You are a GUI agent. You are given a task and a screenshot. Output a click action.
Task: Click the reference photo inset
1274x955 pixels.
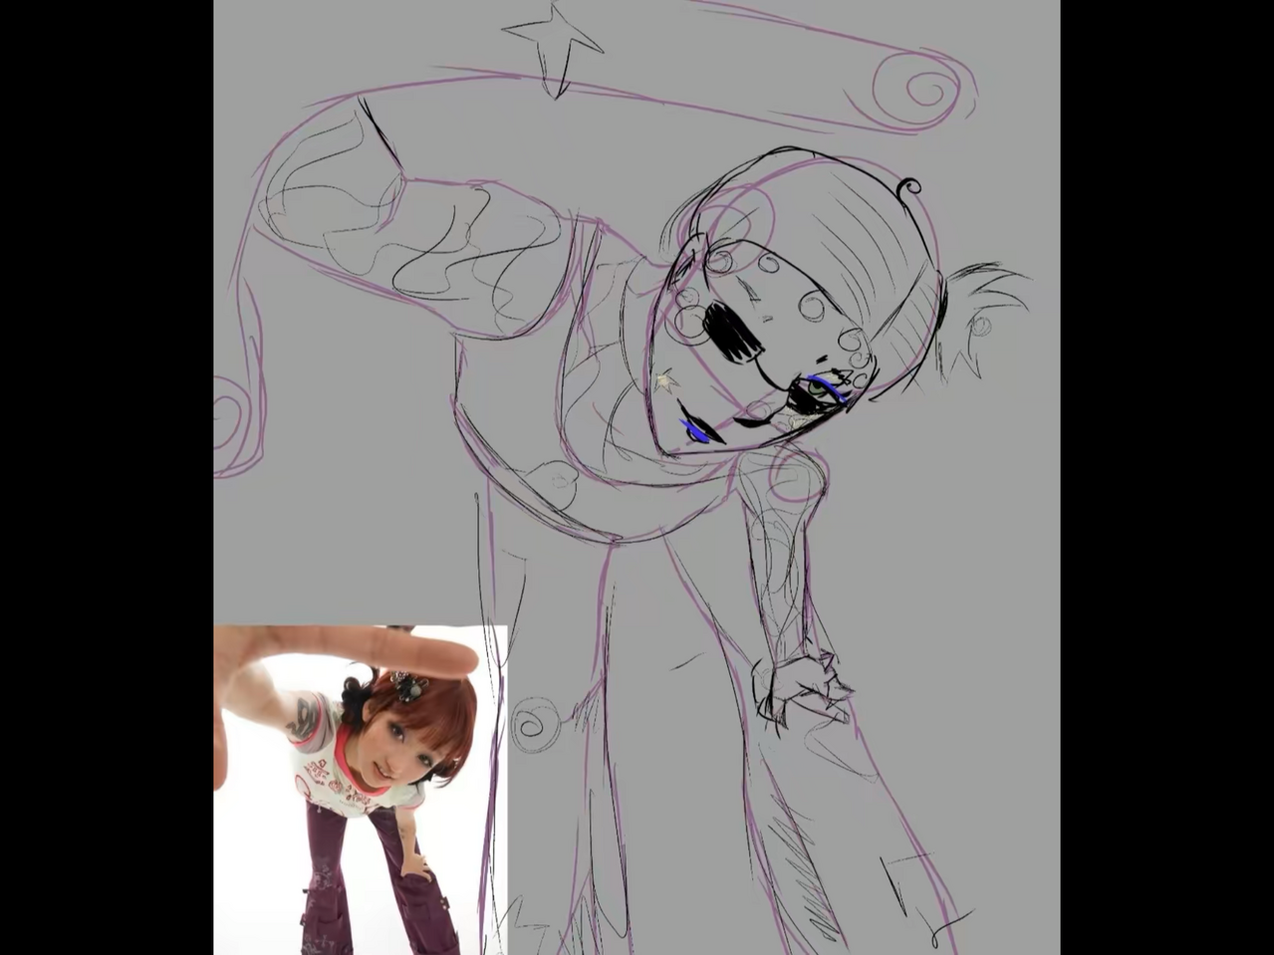[359, 787]
